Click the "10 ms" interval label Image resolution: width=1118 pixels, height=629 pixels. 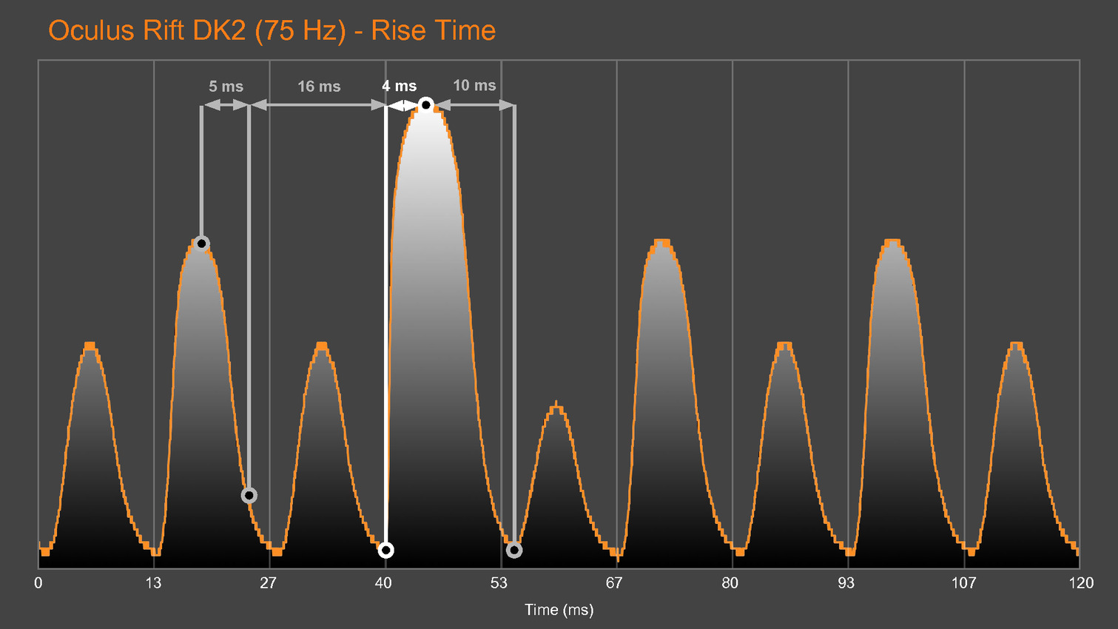pyautogui.click(x=474, y=86)
